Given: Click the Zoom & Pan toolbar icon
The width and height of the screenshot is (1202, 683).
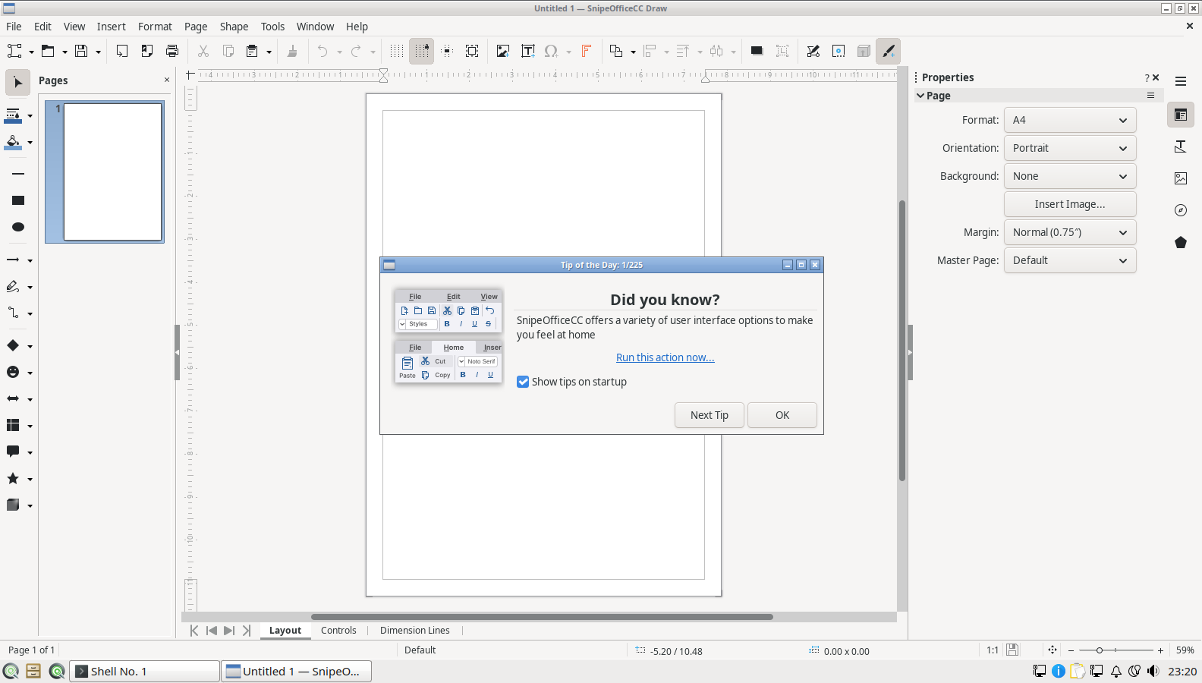Looking at the screenshot, I should tap(472, 51).
